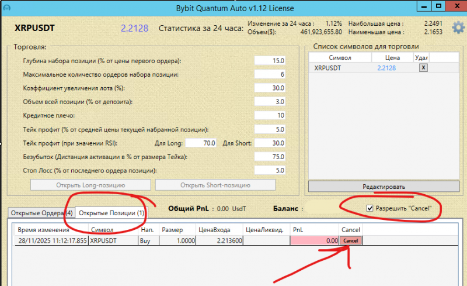
Task: Click the Баланс label
Action: pos(285,209)
